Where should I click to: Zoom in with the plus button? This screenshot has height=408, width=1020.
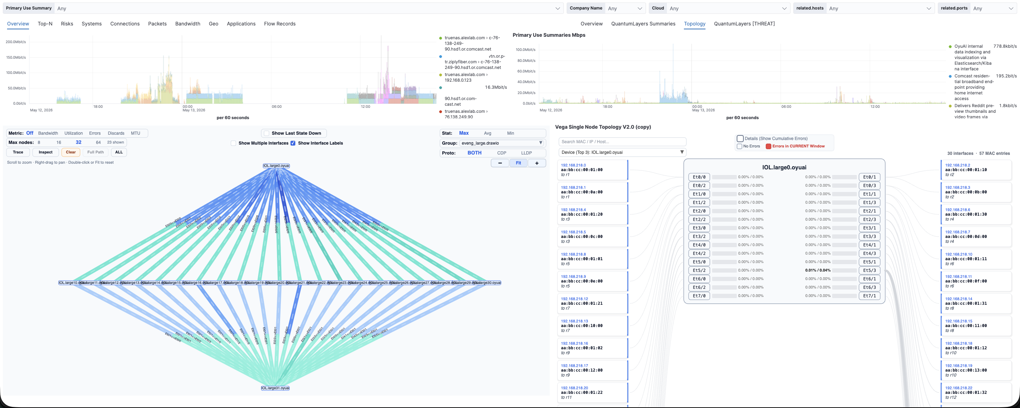click(x=537, y=163)
